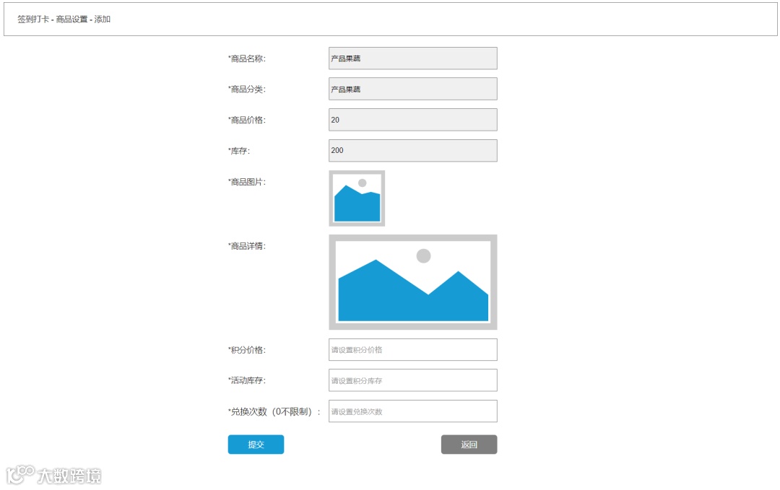Click the 积分价格 input field

point(412,349)
